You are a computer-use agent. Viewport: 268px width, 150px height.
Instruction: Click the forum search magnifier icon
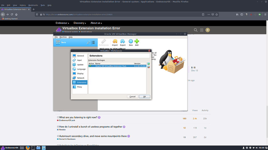click(x=196, y=30)
